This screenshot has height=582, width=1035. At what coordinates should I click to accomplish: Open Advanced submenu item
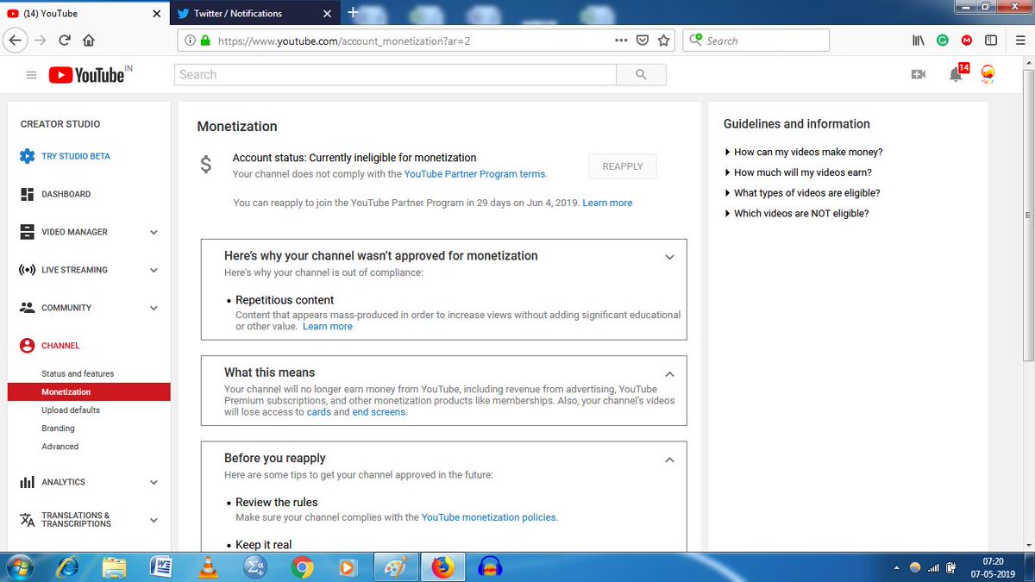60,447
